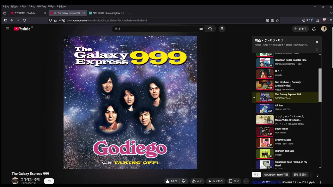Click the playlist scroll-down arrow
Viewport: 333px width, 187px height.
point(320,168)
